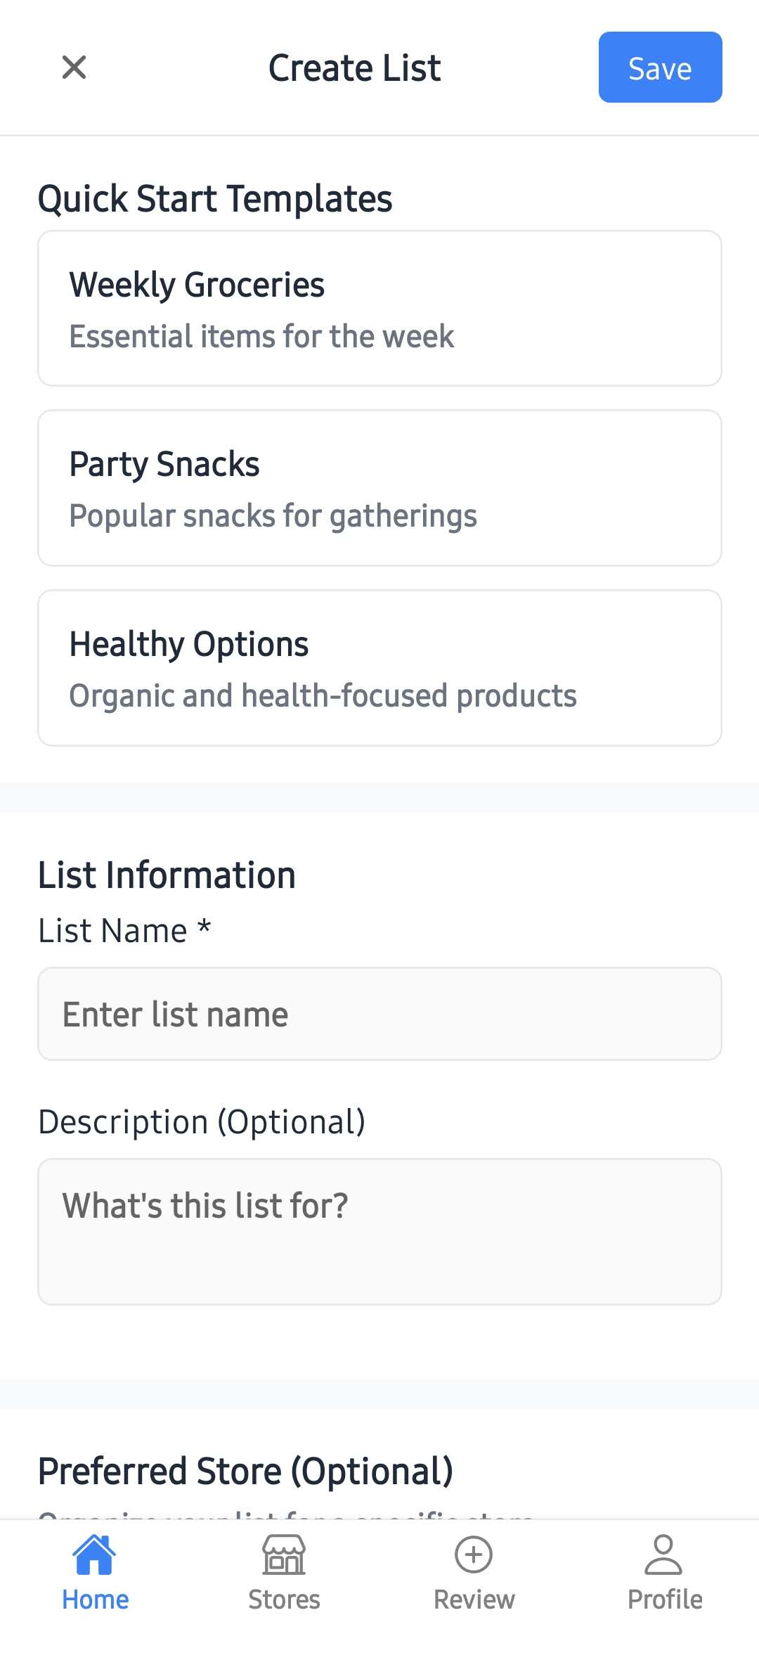Choose the Healthy Options template

pyautogui.click(x=379, y=667)
